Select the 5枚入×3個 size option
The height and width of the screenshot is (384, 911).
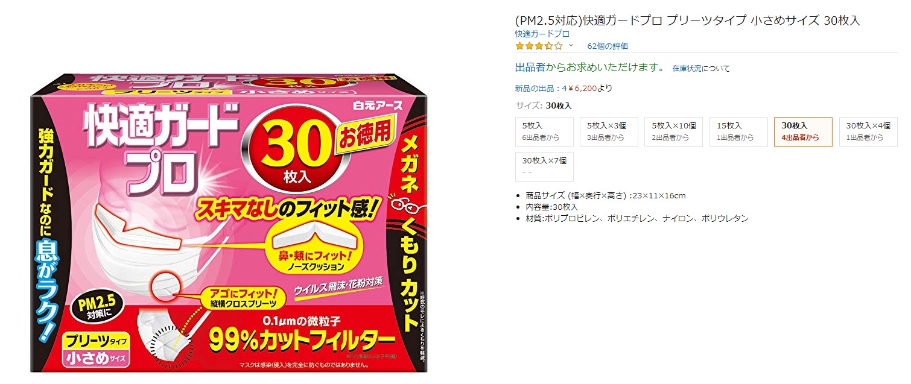(610, 131)
